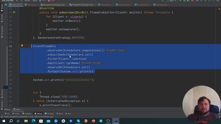
Task: Click the build hammer icon in the toolbar
Action: pos(163,1)
